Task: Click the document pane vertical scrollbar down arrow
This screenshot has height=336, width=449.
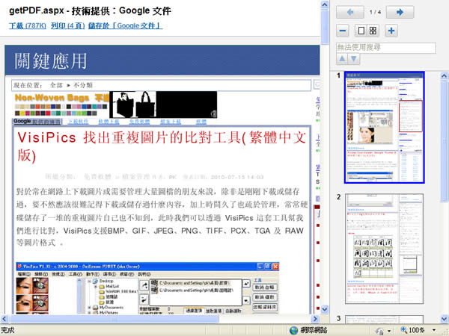Action: point(325,309)
